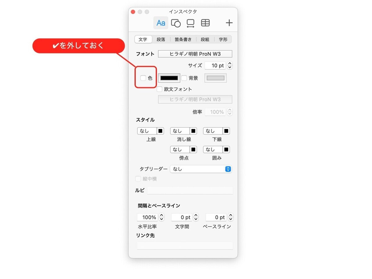Open the shapes inspector icon
Image resolution: width=372 pixels, height=279 pixels.
point(176,23)
